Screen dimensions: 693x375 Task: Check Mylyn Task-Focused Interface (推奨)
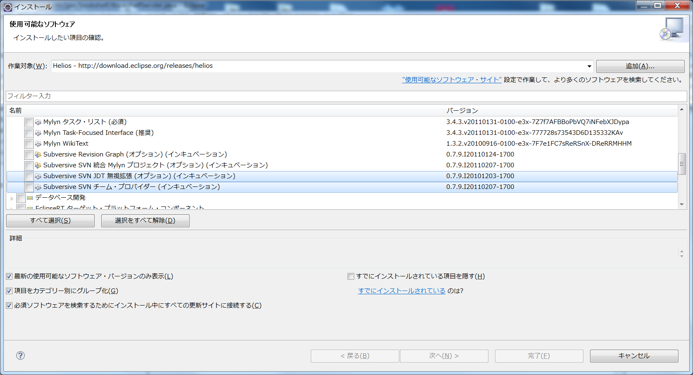click(x=29, y=133)
